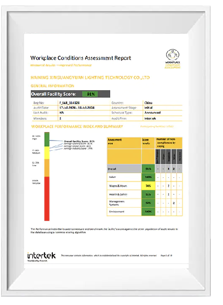Click the Workplace Conditions Assessment logo
This screenshot has height=305, width=223.
(173, 59)
